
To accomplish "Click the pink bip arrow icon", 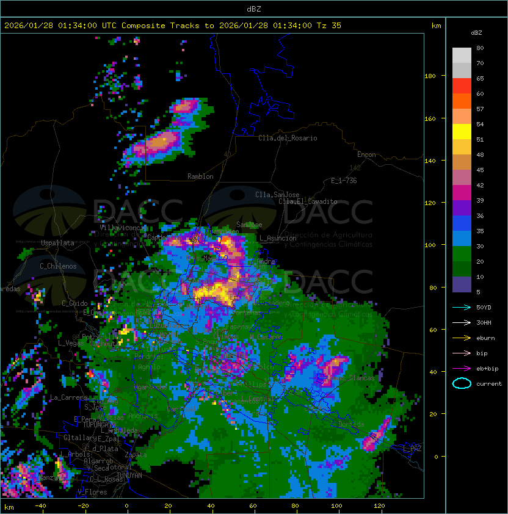I will tap(462, 353).
